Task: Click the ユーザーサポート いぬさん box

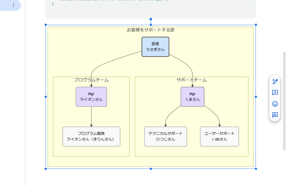Action: 219,137
